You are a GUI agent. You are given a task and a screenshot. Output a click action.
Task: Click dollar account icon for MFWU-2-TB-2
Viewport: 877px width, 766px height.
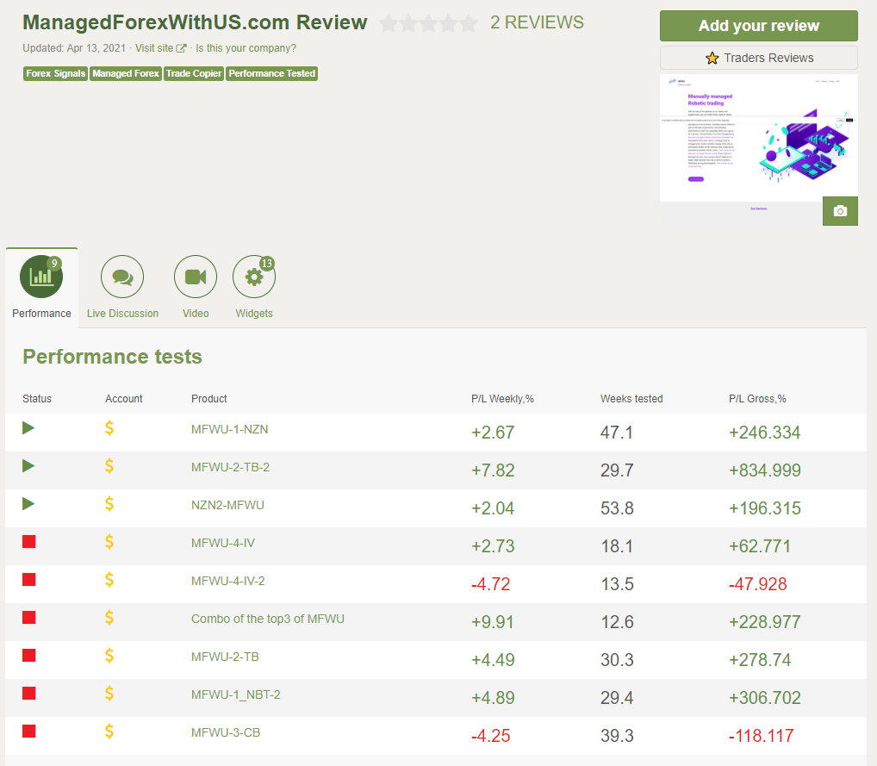(x=109, y=466)
